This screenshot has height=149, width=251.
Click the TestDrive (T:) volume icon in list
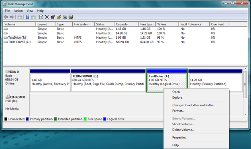pyautogui.click(x=6, y=37)
